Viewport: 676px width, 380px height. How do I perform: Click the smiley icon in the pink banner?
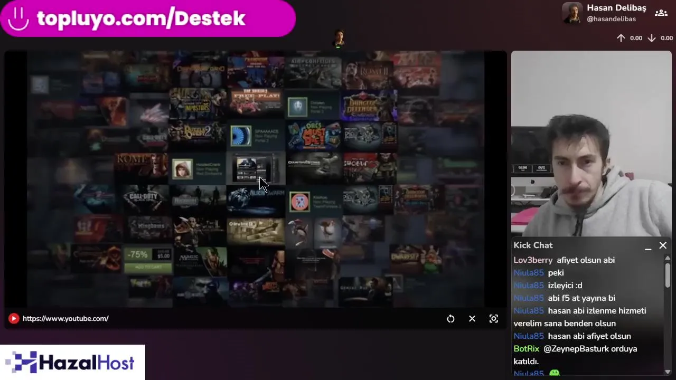18,18
